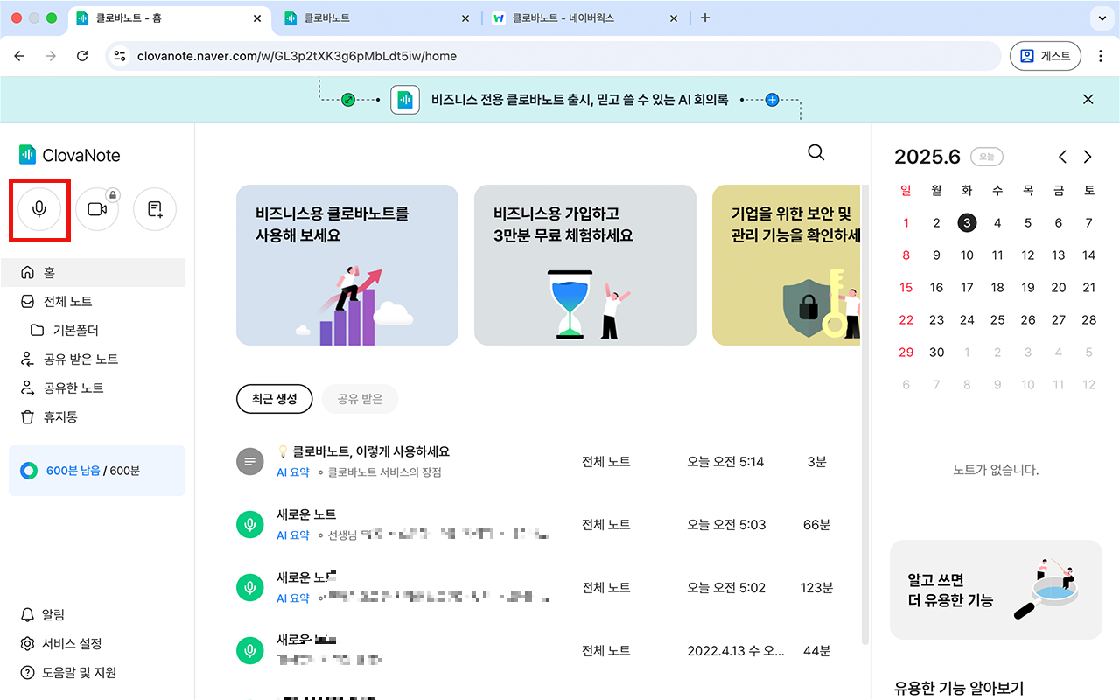Go to previous month in calendar

click(1062, 157)
